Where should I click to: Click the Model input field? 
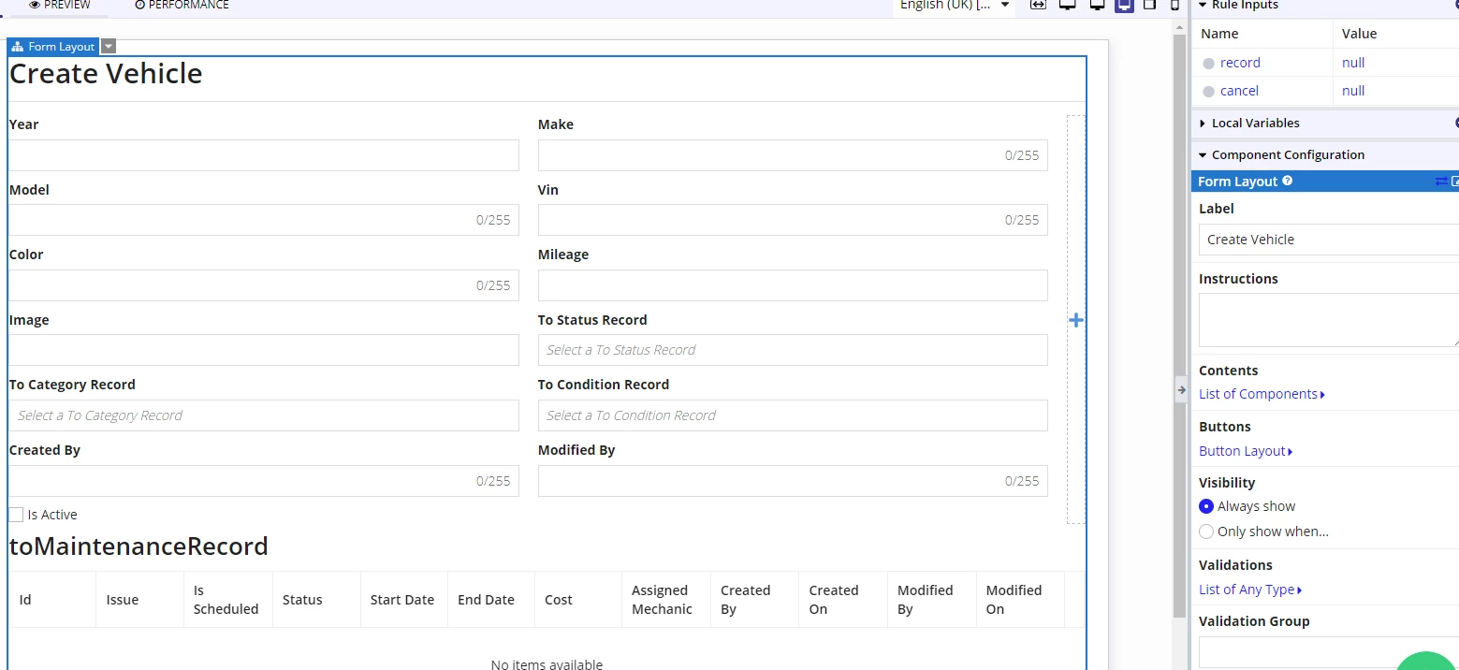click(264, 220)
